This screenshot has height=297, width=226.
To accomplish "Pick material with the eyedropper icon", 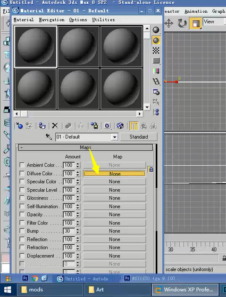I will (x=49, y=137).
